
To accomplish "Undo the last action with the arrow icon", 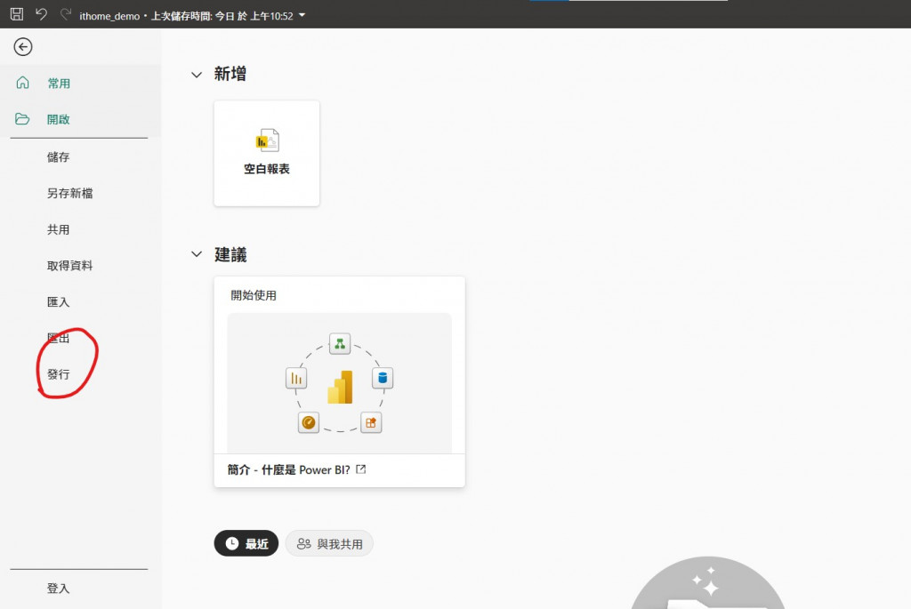I will pos(41,14).
